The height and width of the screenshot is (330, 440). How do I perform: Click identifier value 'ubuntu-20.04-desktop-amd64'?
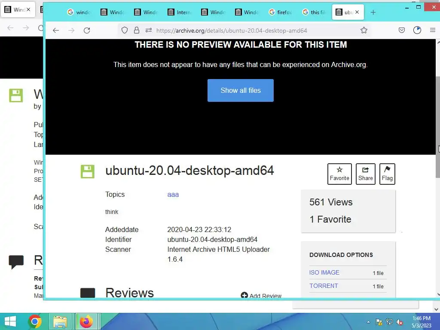click(x=212, y=239)
